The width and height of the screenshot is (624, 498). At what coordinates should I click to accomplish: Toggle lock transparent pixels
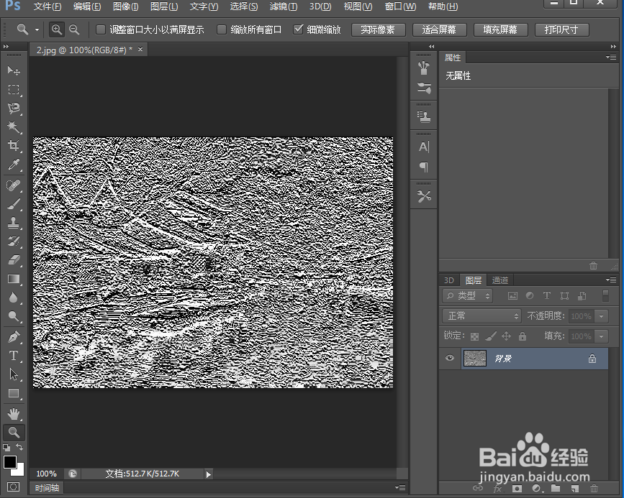[474, 336]
